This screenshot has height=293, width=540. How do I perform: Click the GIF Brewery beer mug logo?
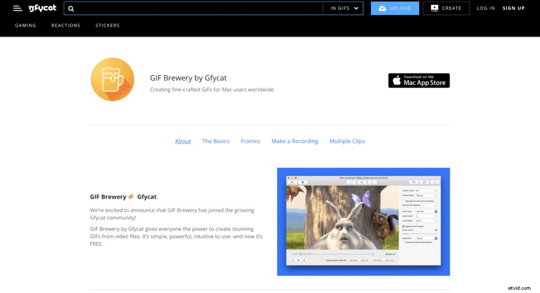point(112,79)
